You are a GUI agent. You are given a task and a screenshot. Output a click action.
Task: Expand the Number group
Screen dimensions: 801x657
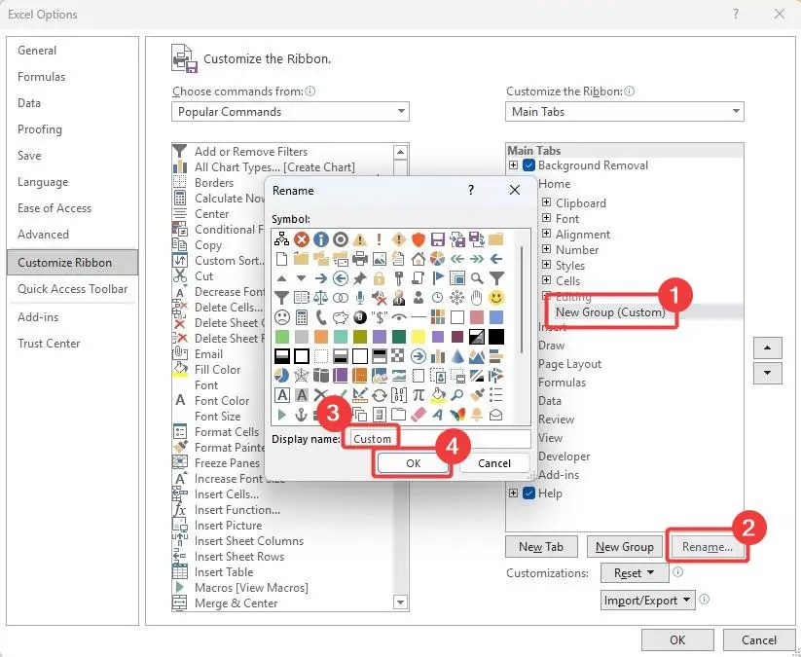click(546, 249)
